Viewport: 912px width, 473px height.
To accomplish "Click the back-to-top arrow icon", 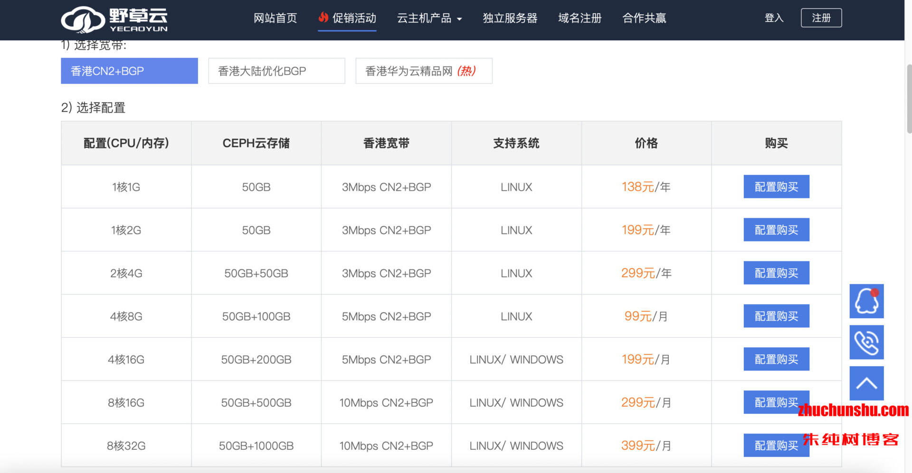I will coord(866,383).
